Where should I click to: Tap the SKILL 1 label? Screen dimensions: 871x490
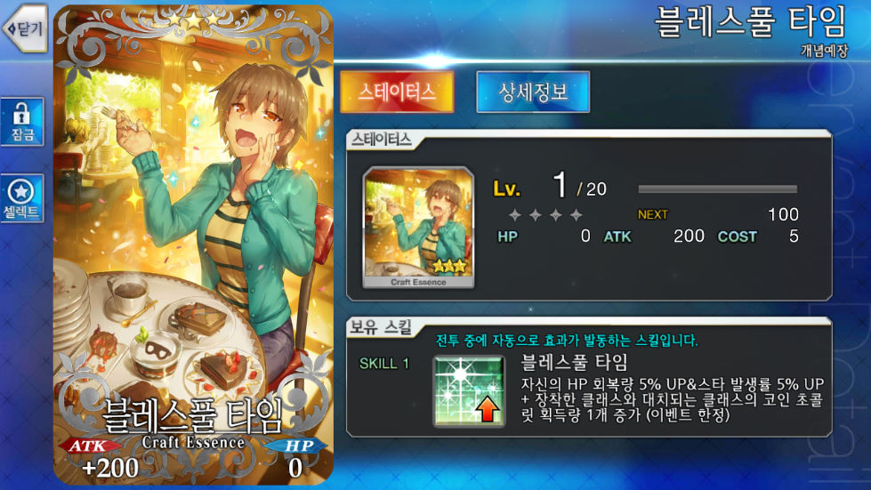(x=383, y=364)
